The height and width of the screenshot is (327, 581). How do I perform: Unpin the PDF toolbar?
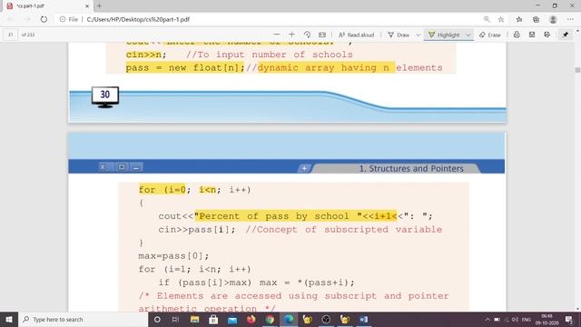coord(565,35)
